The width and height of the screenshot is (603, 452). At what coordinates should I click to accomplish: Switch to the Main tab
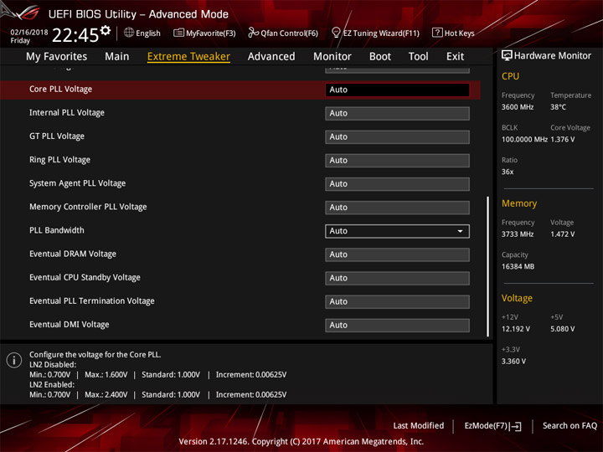(117, 57)
